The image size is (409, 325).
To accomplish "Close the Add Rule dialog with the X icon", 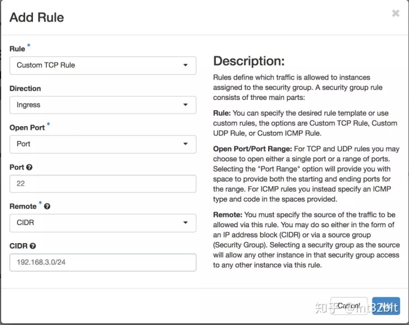I will click(x=395, y=13).
